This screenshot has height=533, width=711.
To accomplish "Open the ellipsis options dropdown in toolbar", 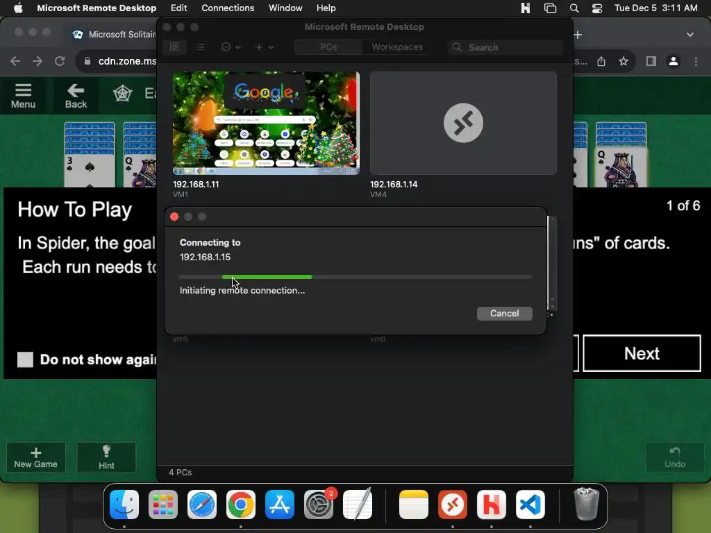I will click(x=231, y=46).
